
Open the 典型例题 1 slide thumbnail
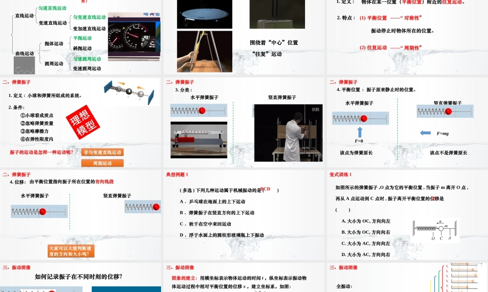click(244, 215)
